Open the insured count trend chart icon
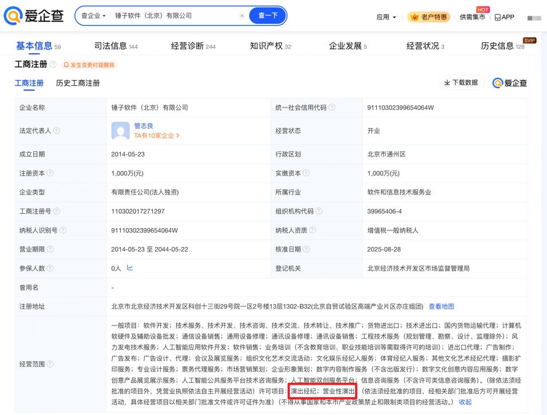Image resolution: width=547 pixels, height=415 pixels. [130, 268]
